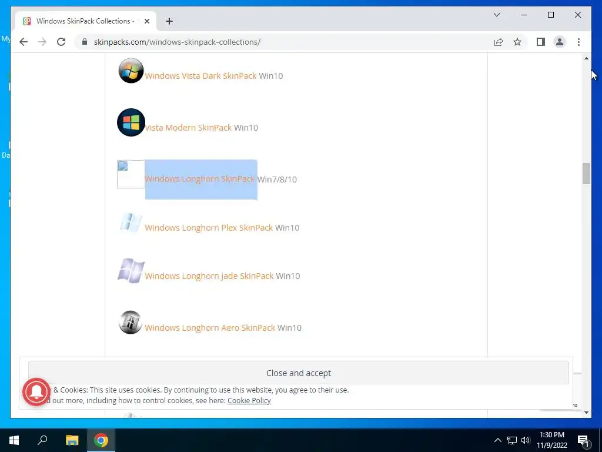The height and width of the screenshot is (452, 602).
Task: Select the Windows SkinPack Collections tab
Action: click(x=86, y=21)
